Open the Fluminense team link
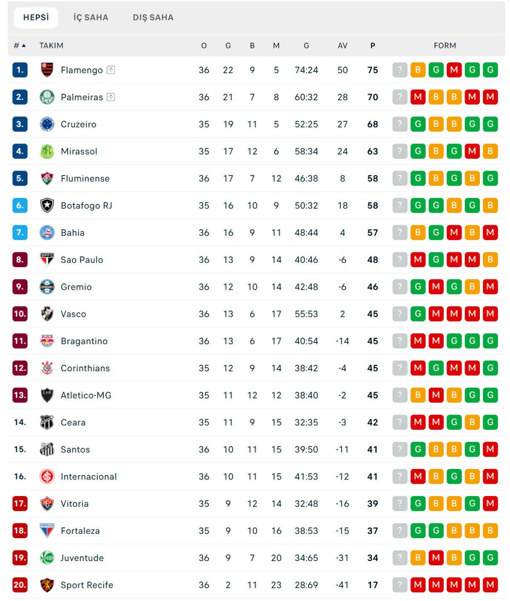The image size is (510, 601). [85, 178]
